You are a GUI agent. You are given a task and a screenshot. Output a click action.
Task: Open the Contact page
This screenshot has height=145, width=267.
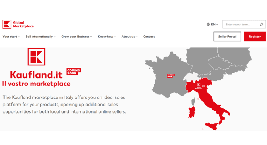(x=149, y=37)
